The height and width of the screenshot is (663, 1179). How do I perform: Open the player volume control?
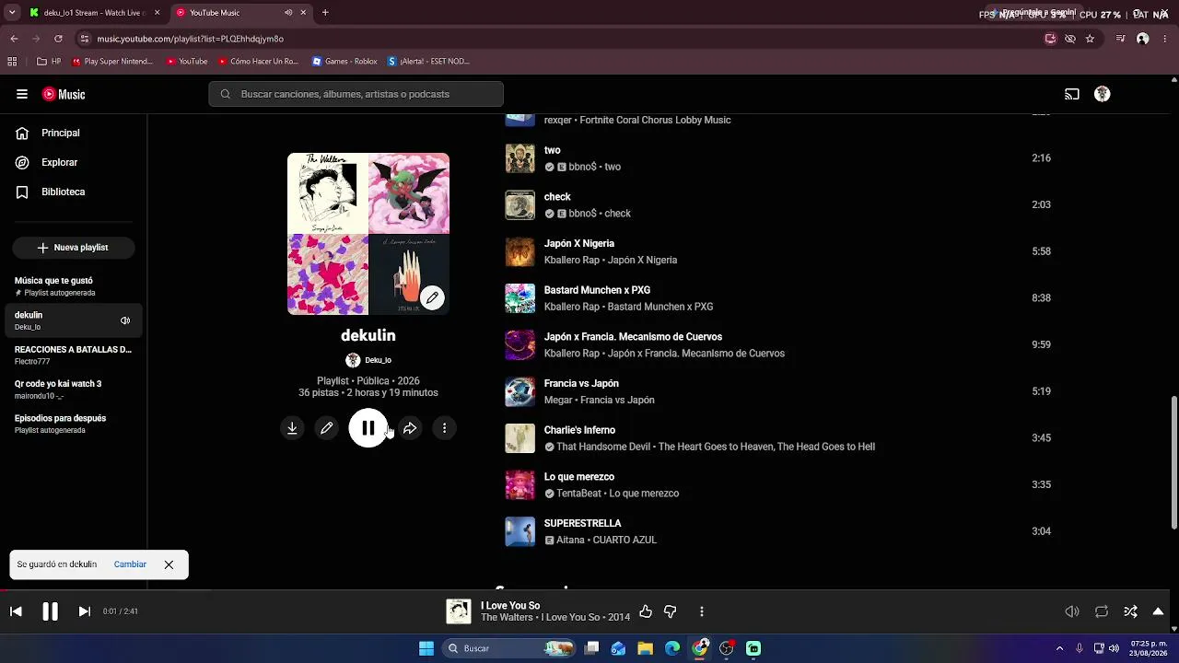click(x=1072, y=611)
